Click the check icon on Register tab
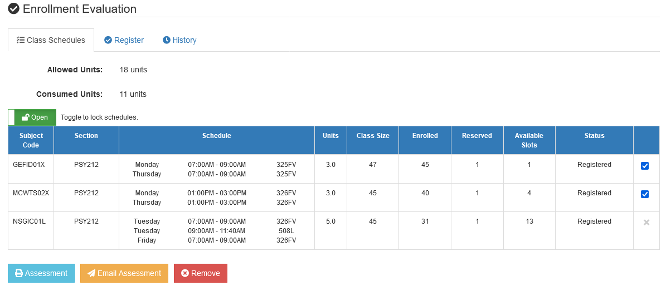This screenshot has height=286, width=666. pos(108,40)
